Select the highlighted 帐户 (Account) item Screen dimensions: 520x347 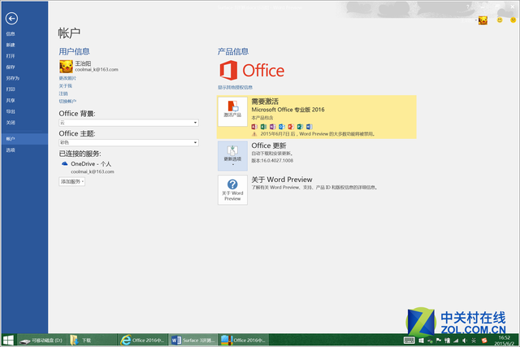(x=24, y=139)
